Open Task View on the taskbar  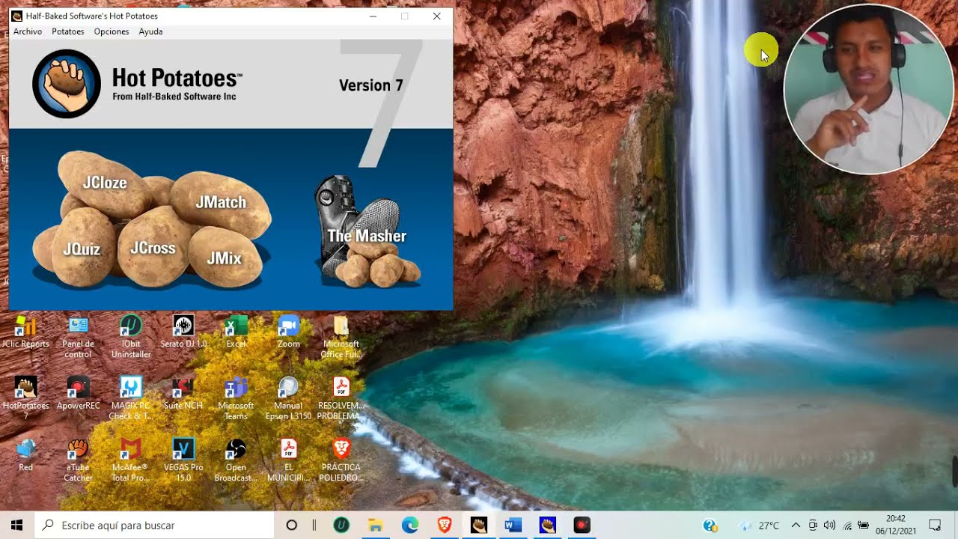click(x=314, y=526)
